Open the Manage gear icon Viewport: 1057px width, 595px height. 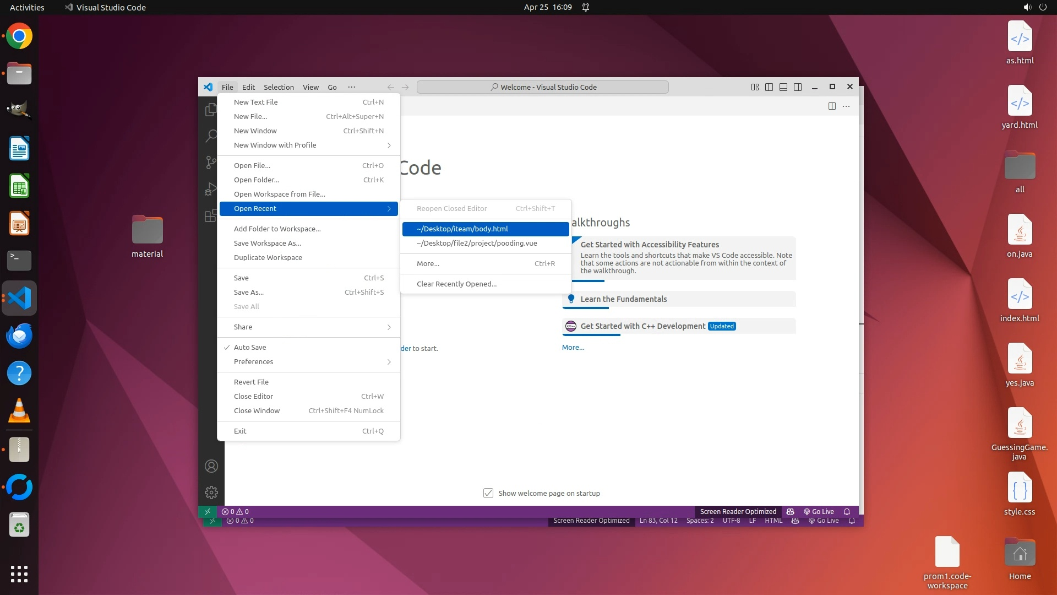tap(211, 492)
